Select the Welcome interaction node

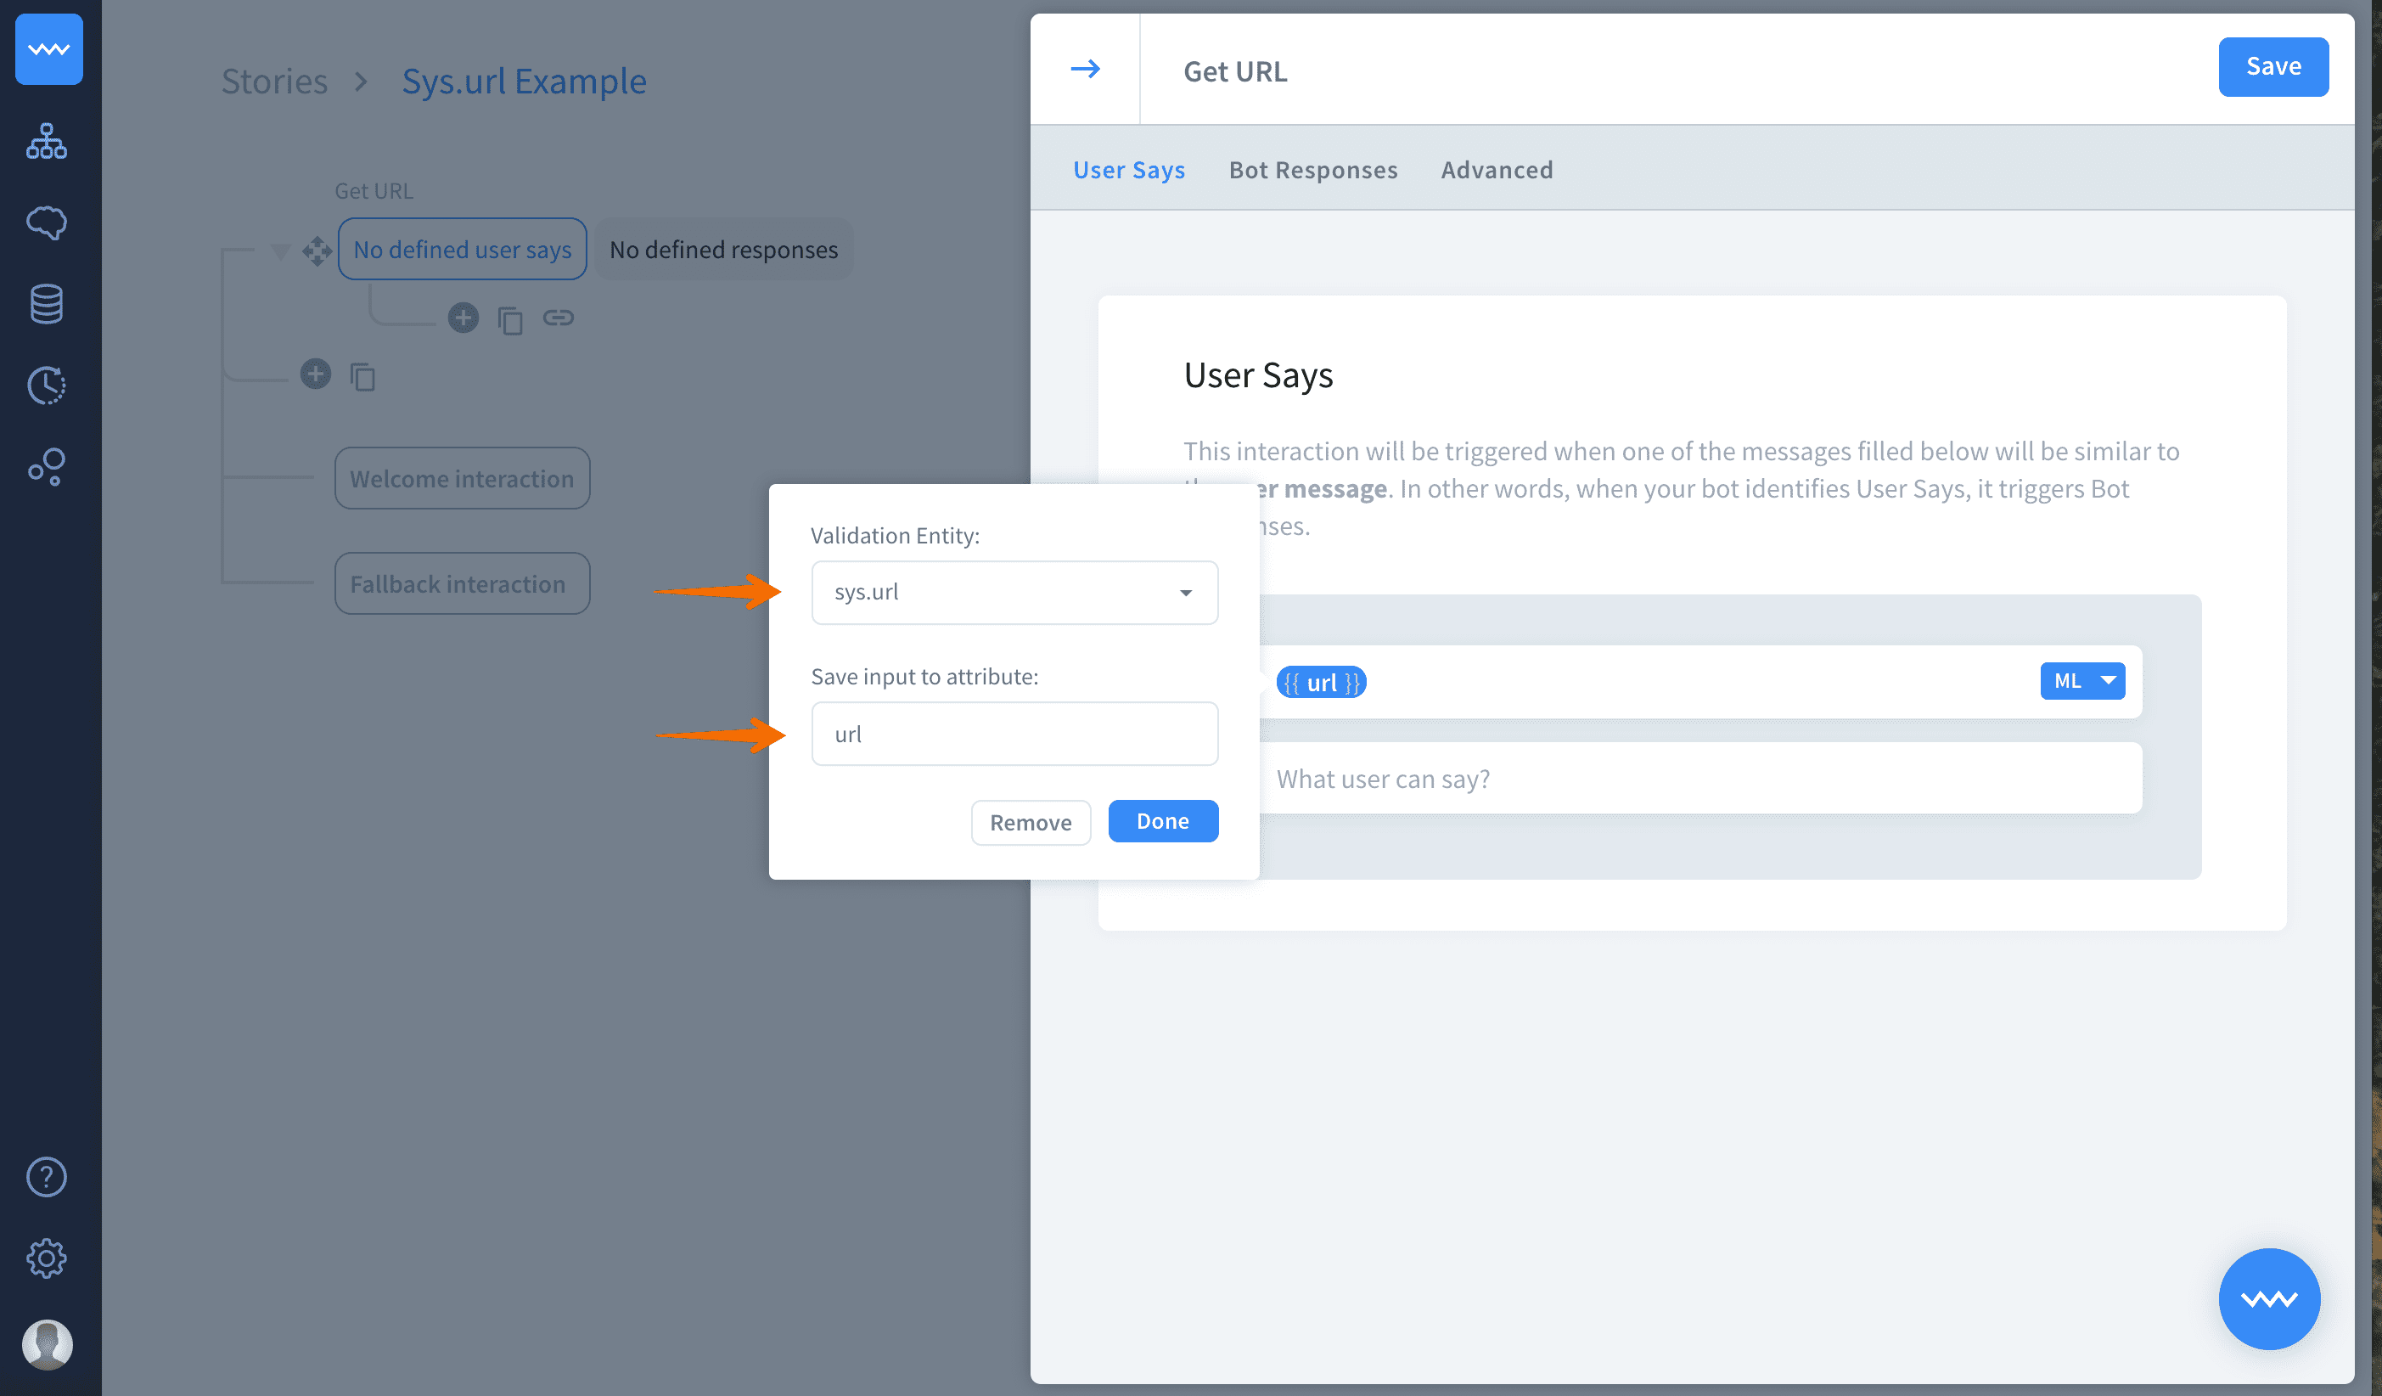461,479
